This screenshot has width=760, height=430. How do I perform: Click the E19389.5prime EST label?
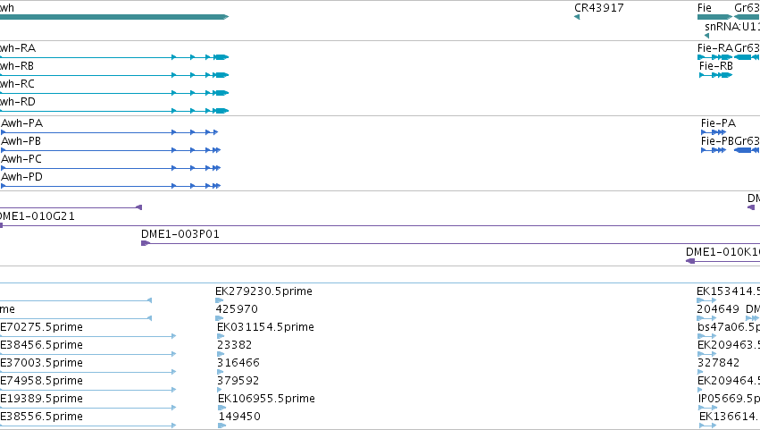click(x=42, y=399)
